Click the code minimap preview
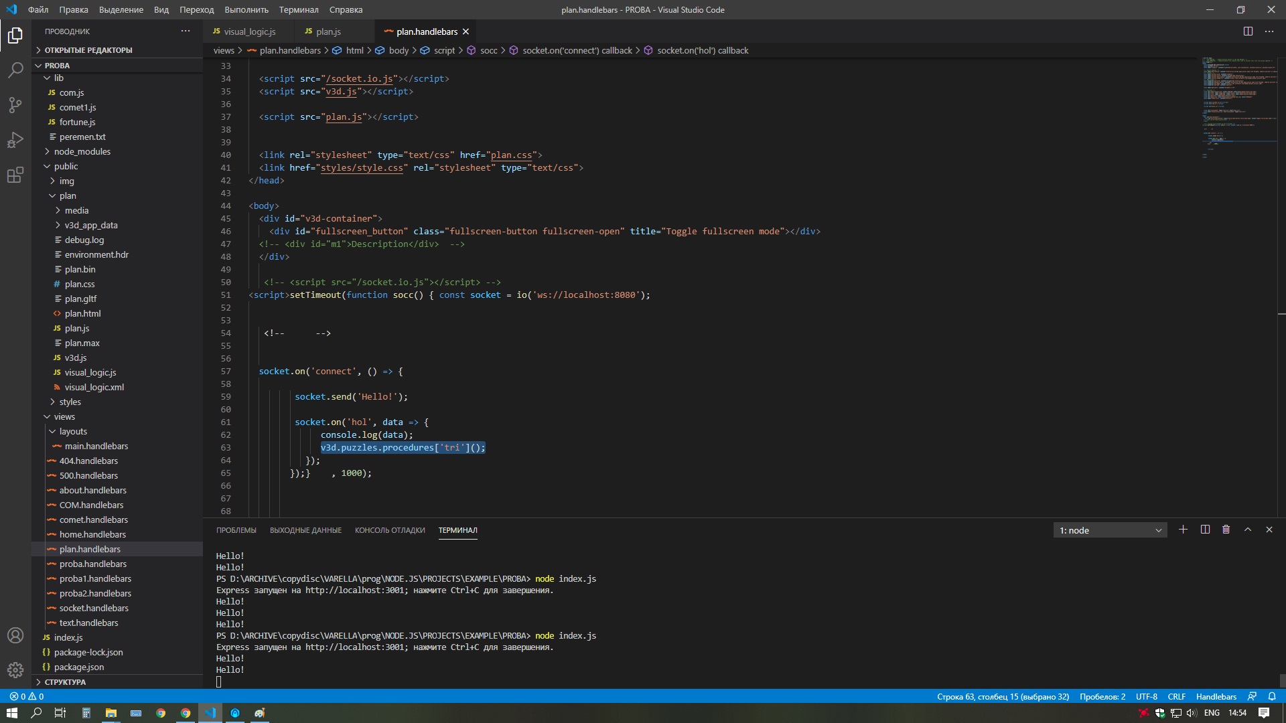The height and width of the screenshot is (723, 1286). coord(1238,107)
